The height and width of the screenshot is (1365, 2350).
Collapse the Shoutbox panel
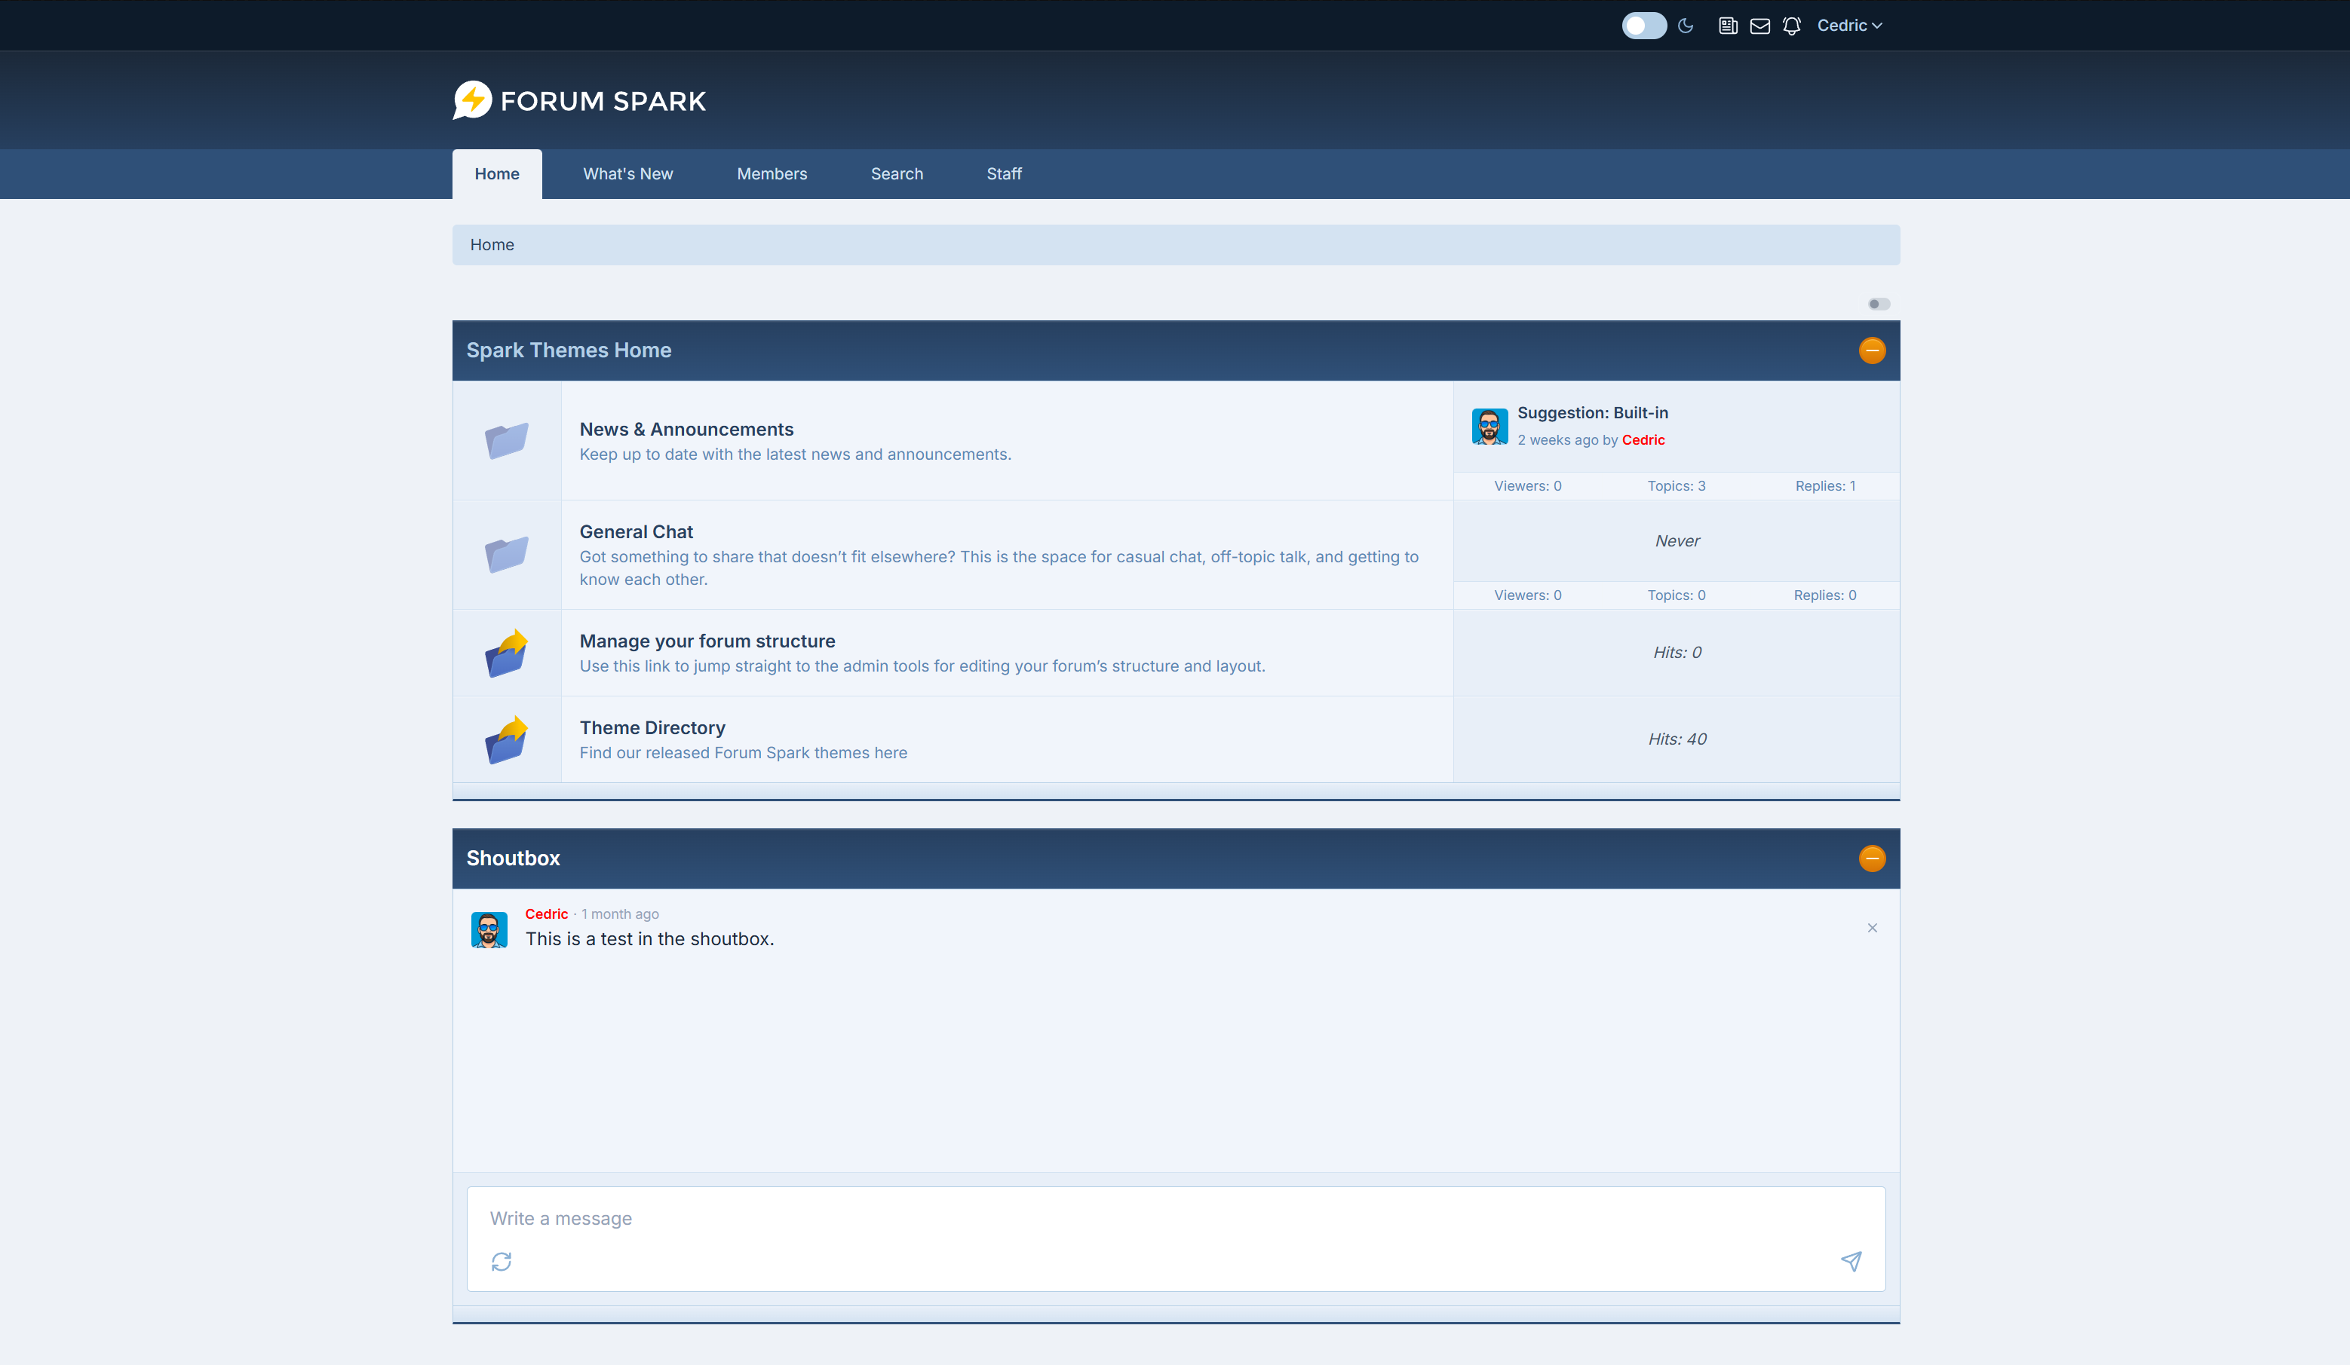[x=1872, y=858]
